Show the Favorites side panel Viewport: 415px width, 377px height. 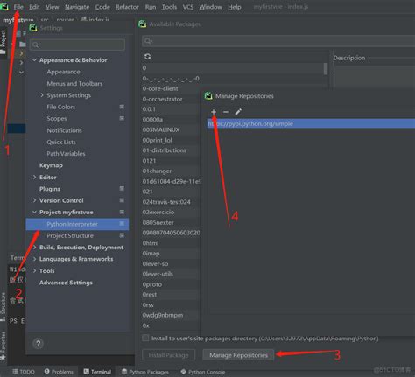tap(3, 346)
